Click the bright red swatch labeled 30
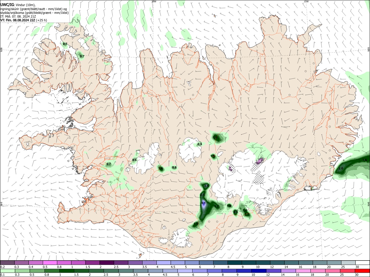The height and width of the screenshot is (277, 370). pyautogui.click(x=362, y=271)
